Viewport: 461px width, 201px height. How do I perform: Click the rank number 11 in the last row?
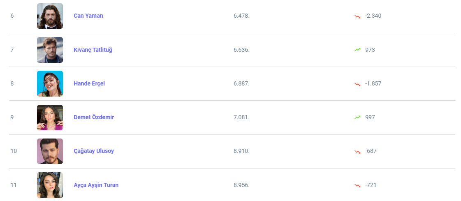[x=14, y=185]
